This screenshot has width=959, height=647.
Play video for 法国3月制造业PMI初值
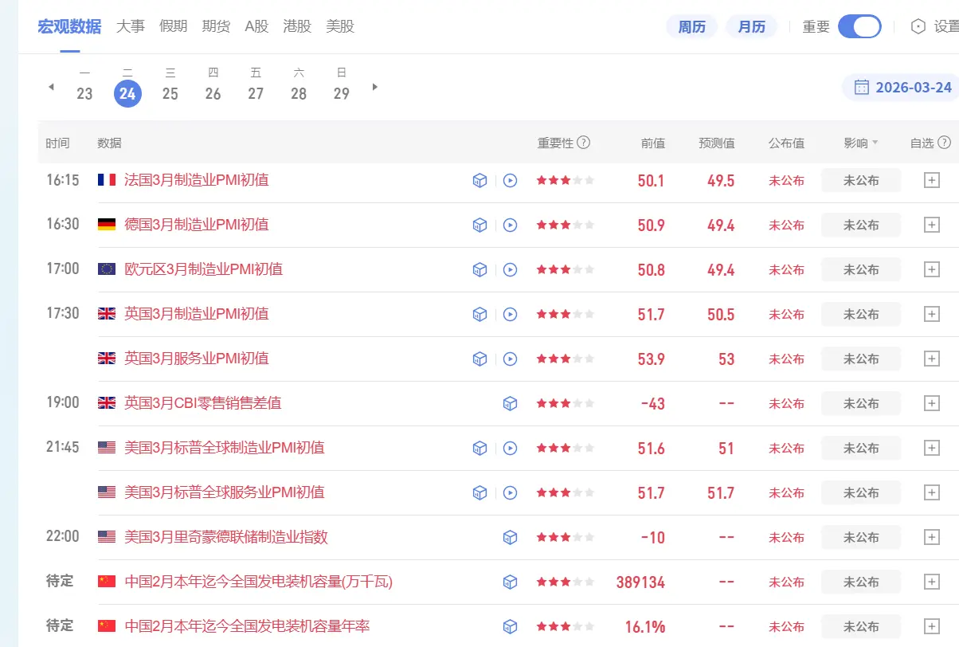(x=511, y=181)
